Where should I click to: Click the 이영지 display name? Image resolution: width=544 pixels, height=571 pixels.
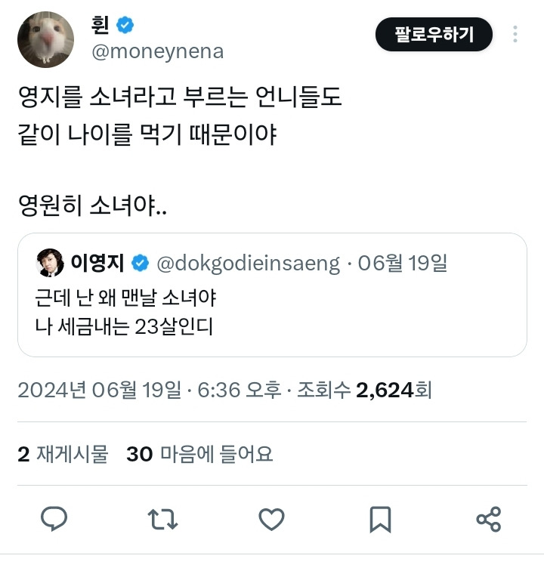97,263
